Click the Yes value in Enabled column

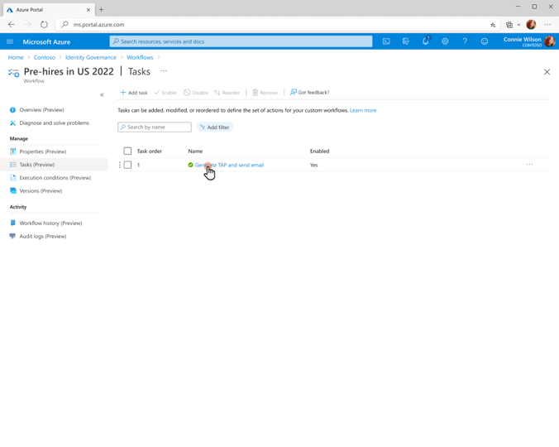tap(313, 165)
